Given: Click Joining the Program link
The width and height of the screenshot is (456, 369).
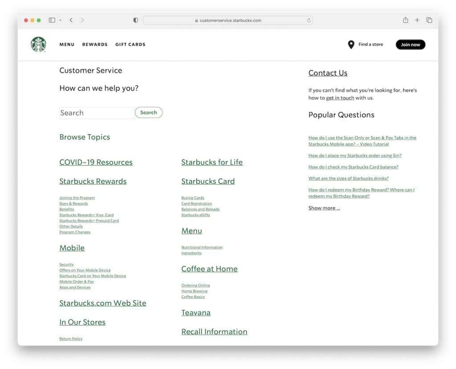Looking at the screenshot, I should point(77,198).
